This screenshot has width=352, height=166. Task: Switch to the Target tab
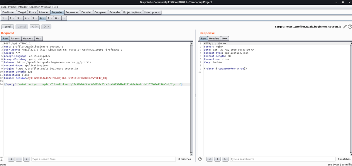pyautogui.click(x=22, y=12)
